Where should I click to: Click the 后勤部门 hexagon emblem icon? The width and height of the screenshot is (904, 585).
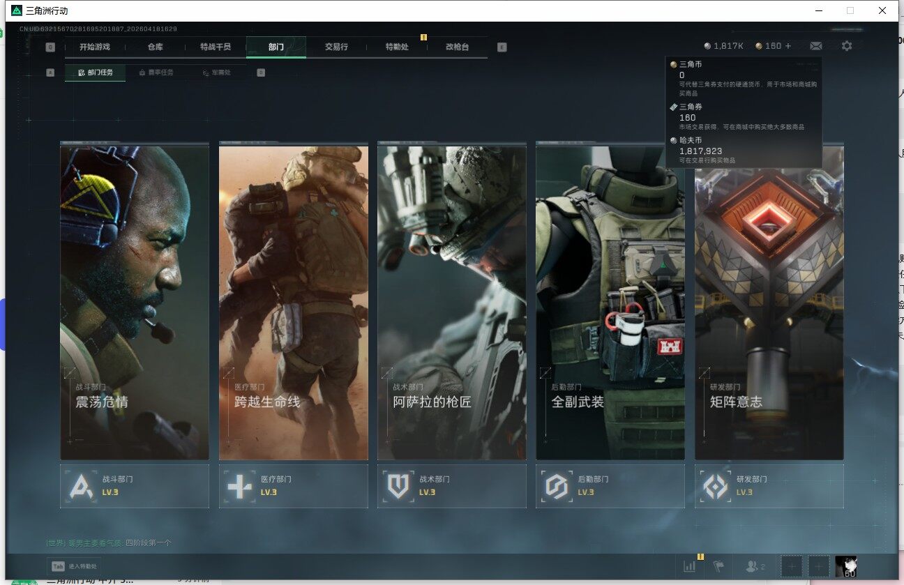point(557,486)
